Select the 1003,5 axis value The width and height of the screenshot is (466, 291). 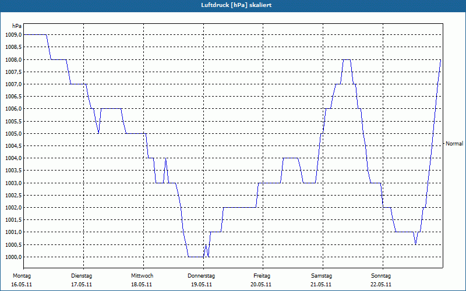tap(13, 171)
